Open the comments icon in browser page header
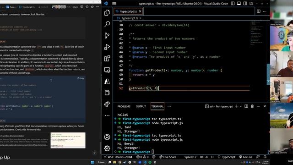The image size is (293, 165). click(x=82, y=7)
